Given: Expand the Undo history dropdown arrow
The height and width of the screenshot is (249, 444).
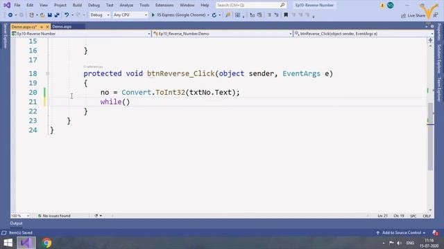Looking at the screenshot, I should (72, 15).
